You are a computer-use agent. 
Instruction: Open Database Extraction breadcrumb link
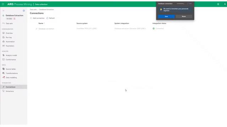click(x=46, y=10)
